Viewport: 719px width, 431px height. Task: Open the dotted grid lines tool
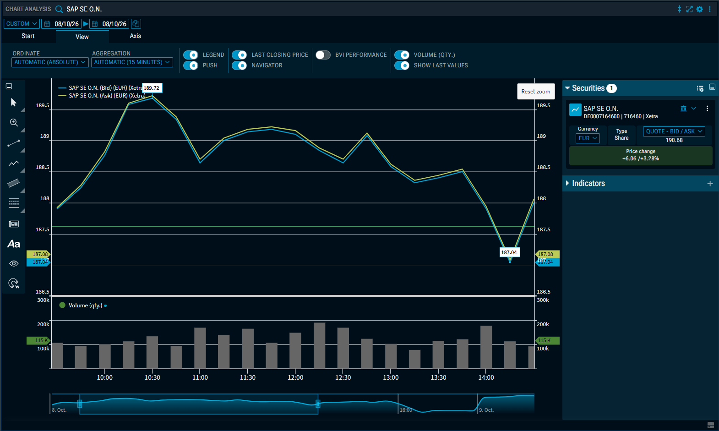(x=14, y=203)
